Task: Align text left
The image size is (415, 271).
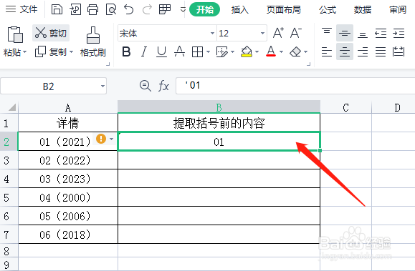Action: pos(327,51)
